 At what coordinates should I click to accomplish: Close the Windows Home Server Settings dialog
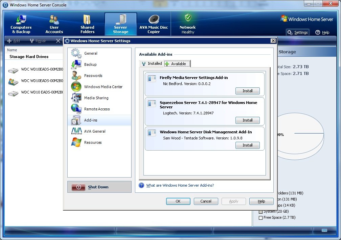tap(273, 41)
